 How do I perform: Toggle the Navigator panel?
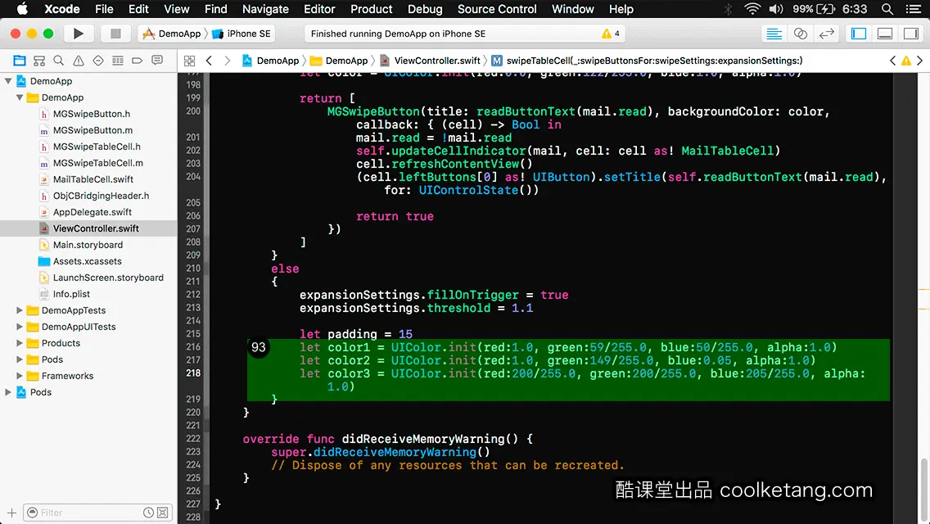pos(859,34)
